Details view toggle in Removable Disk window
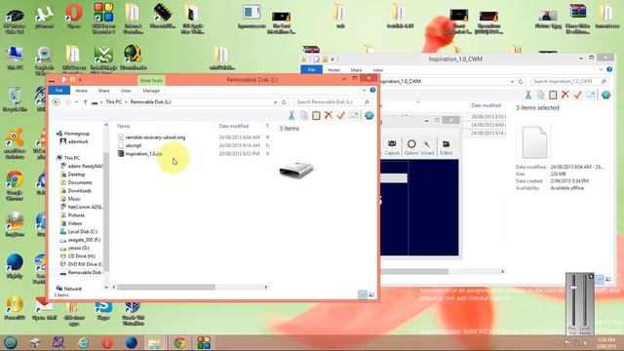The width and height of the screenshot is (624, 351). pos(362,294)
